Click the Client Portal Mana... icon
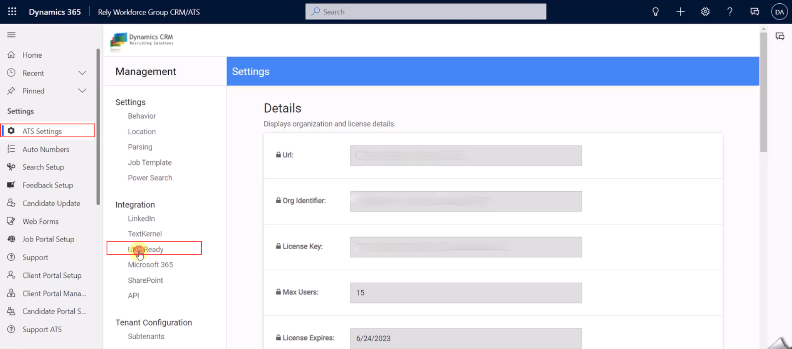 (x=11, y=293)
